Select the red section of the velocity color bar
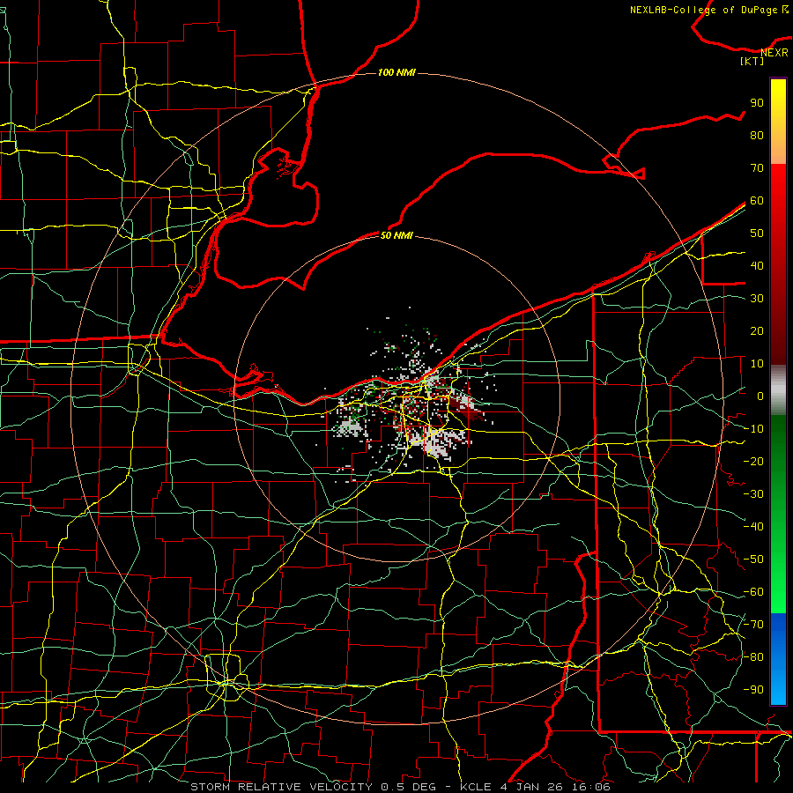Viewport: 793px width, 793px height. coord(778,264)
